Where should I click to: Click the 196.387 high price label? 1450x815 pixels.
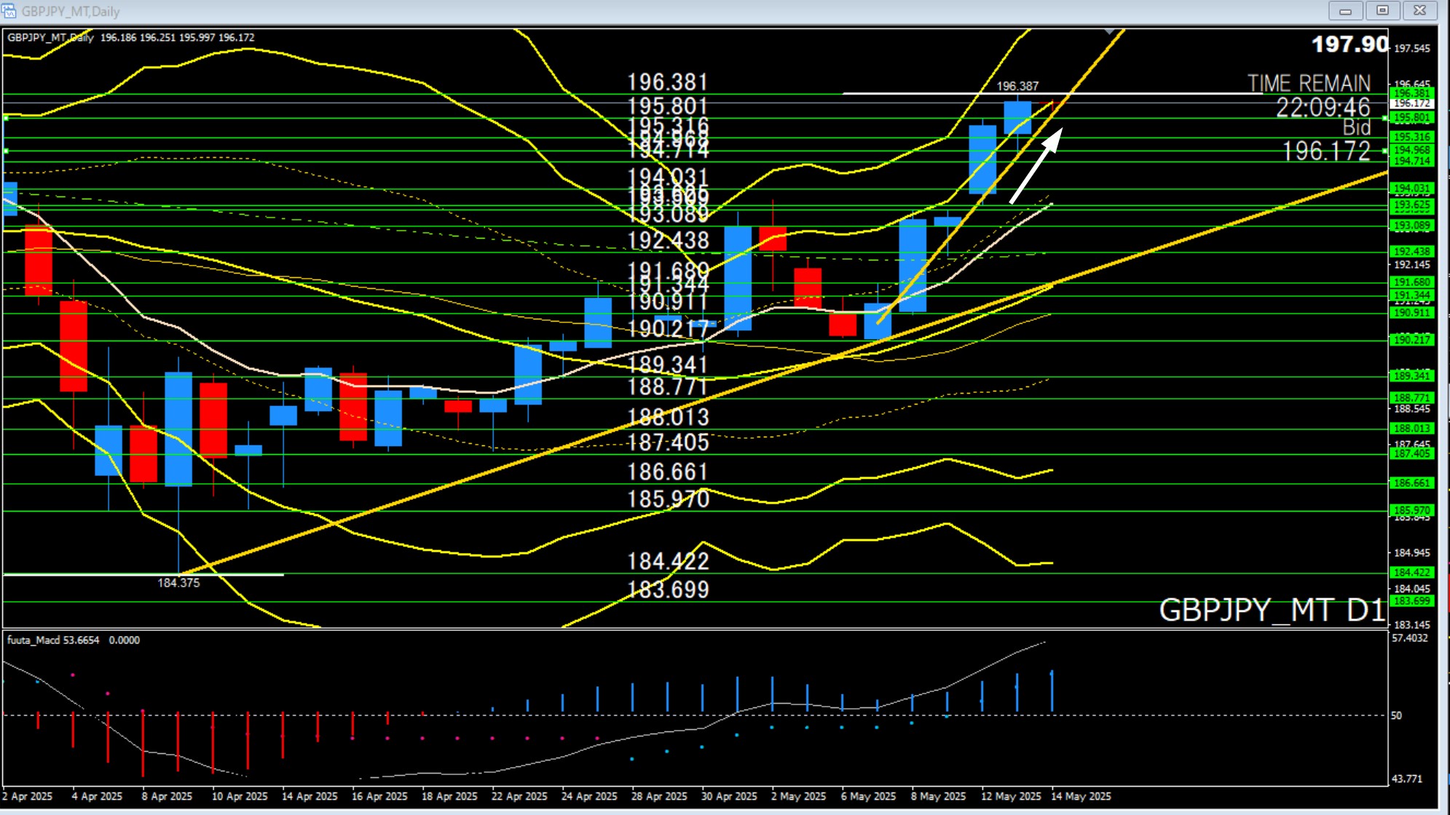[1017, 86]
